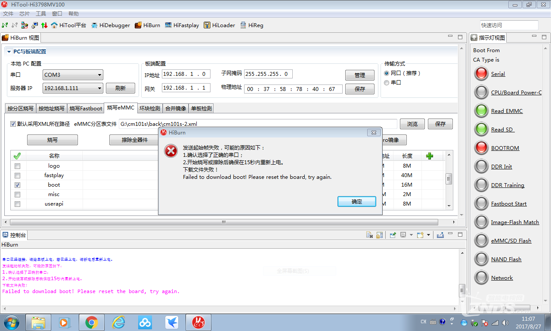Screen dimensions: 551x331
Task: Click the 浏览 button
Action: tap(412, 124)
